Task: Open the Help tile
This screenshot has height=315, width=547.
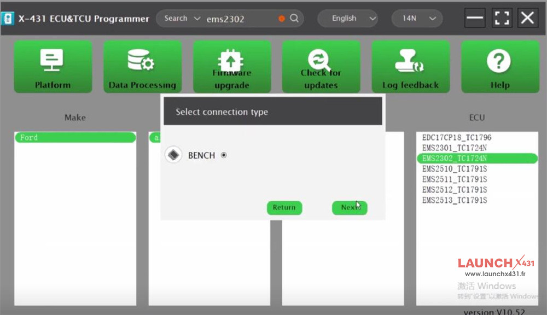Action: pos(499,67)
